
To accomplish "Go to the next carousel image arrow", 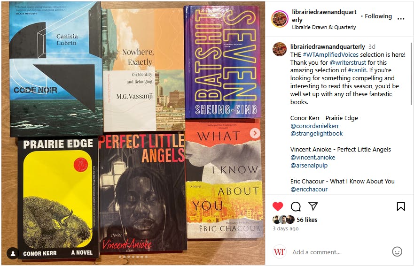I will (x=255, y=133).
